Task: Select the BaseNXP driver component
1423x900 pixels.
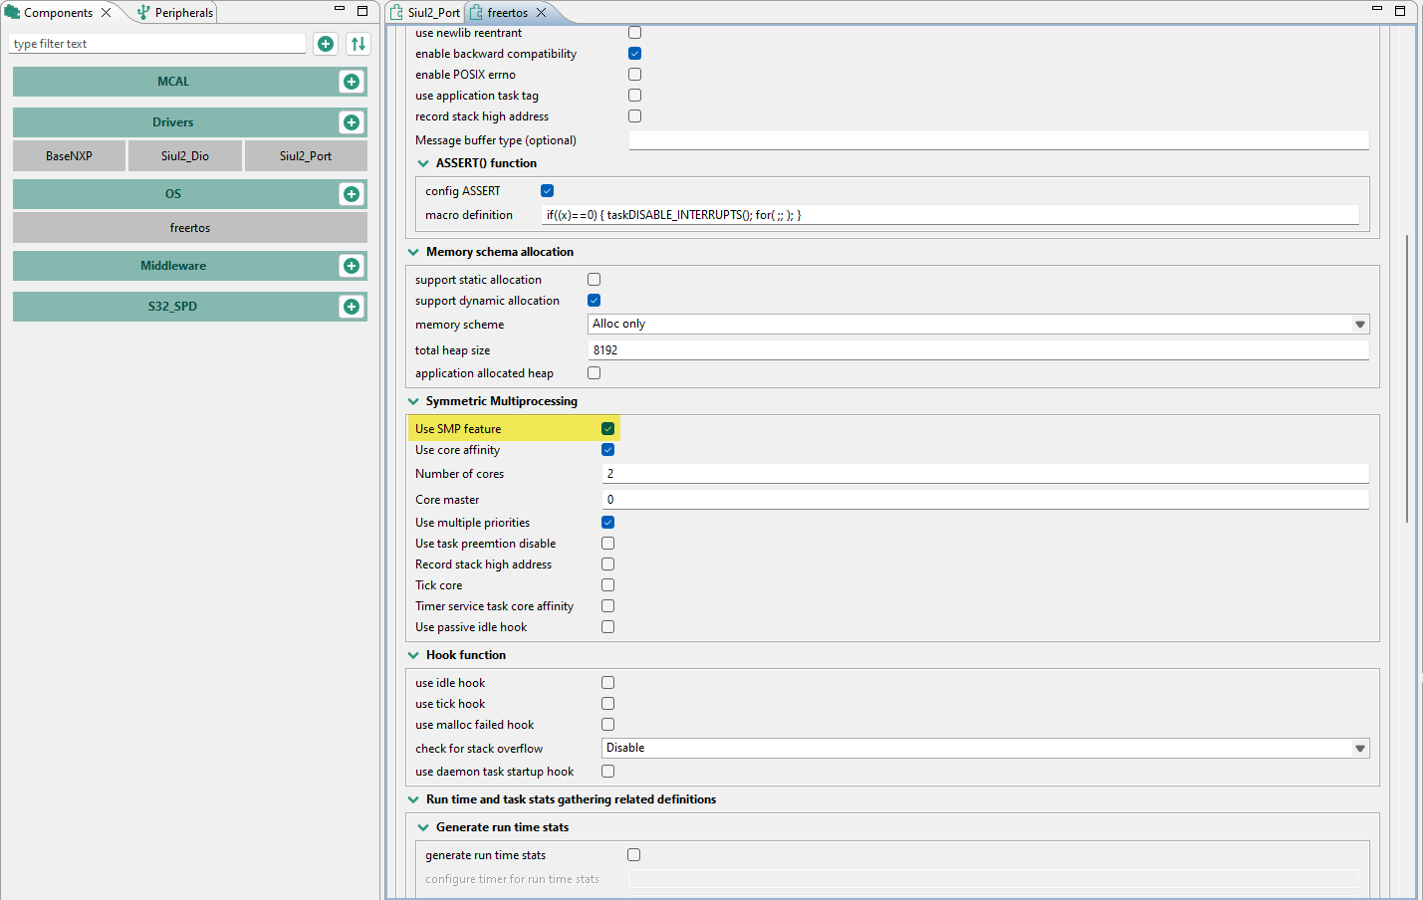Action: click(69, 155)
